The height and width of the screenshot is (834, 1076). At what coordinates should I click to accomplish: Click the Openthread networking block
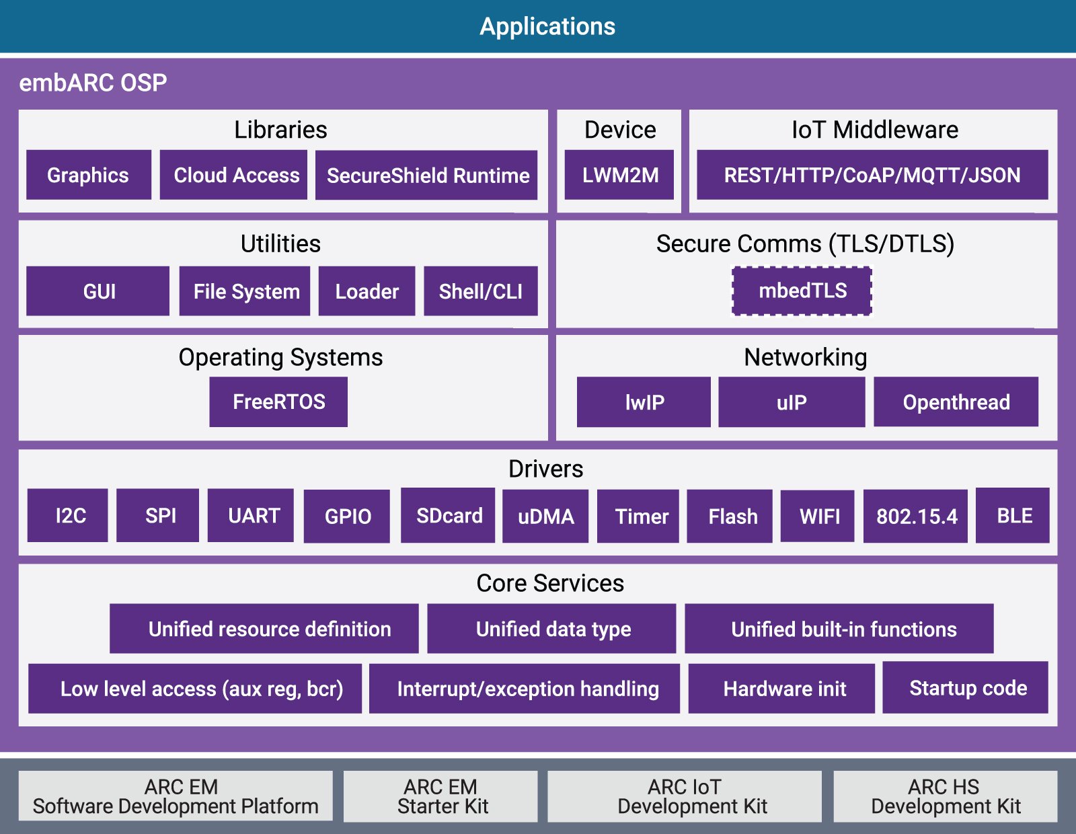956,402
